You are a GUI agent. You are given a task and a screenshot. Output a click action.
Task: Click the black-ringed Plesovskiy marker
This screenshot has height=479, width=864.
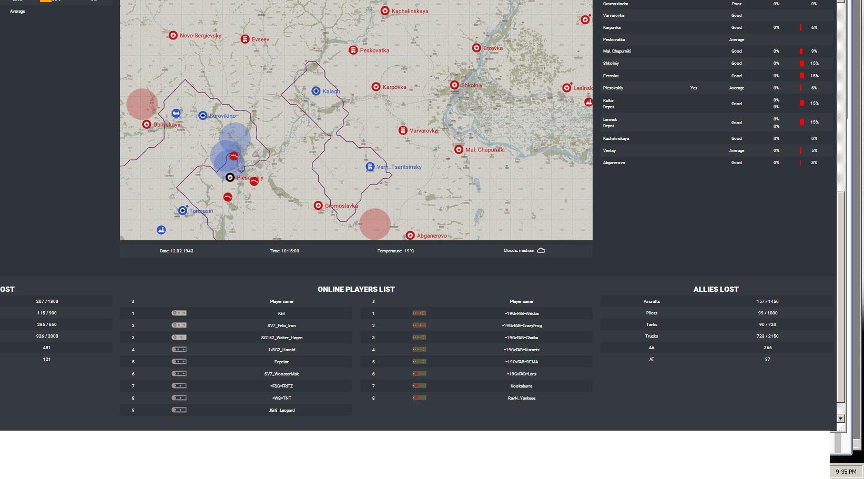click(x=230, y=178)
